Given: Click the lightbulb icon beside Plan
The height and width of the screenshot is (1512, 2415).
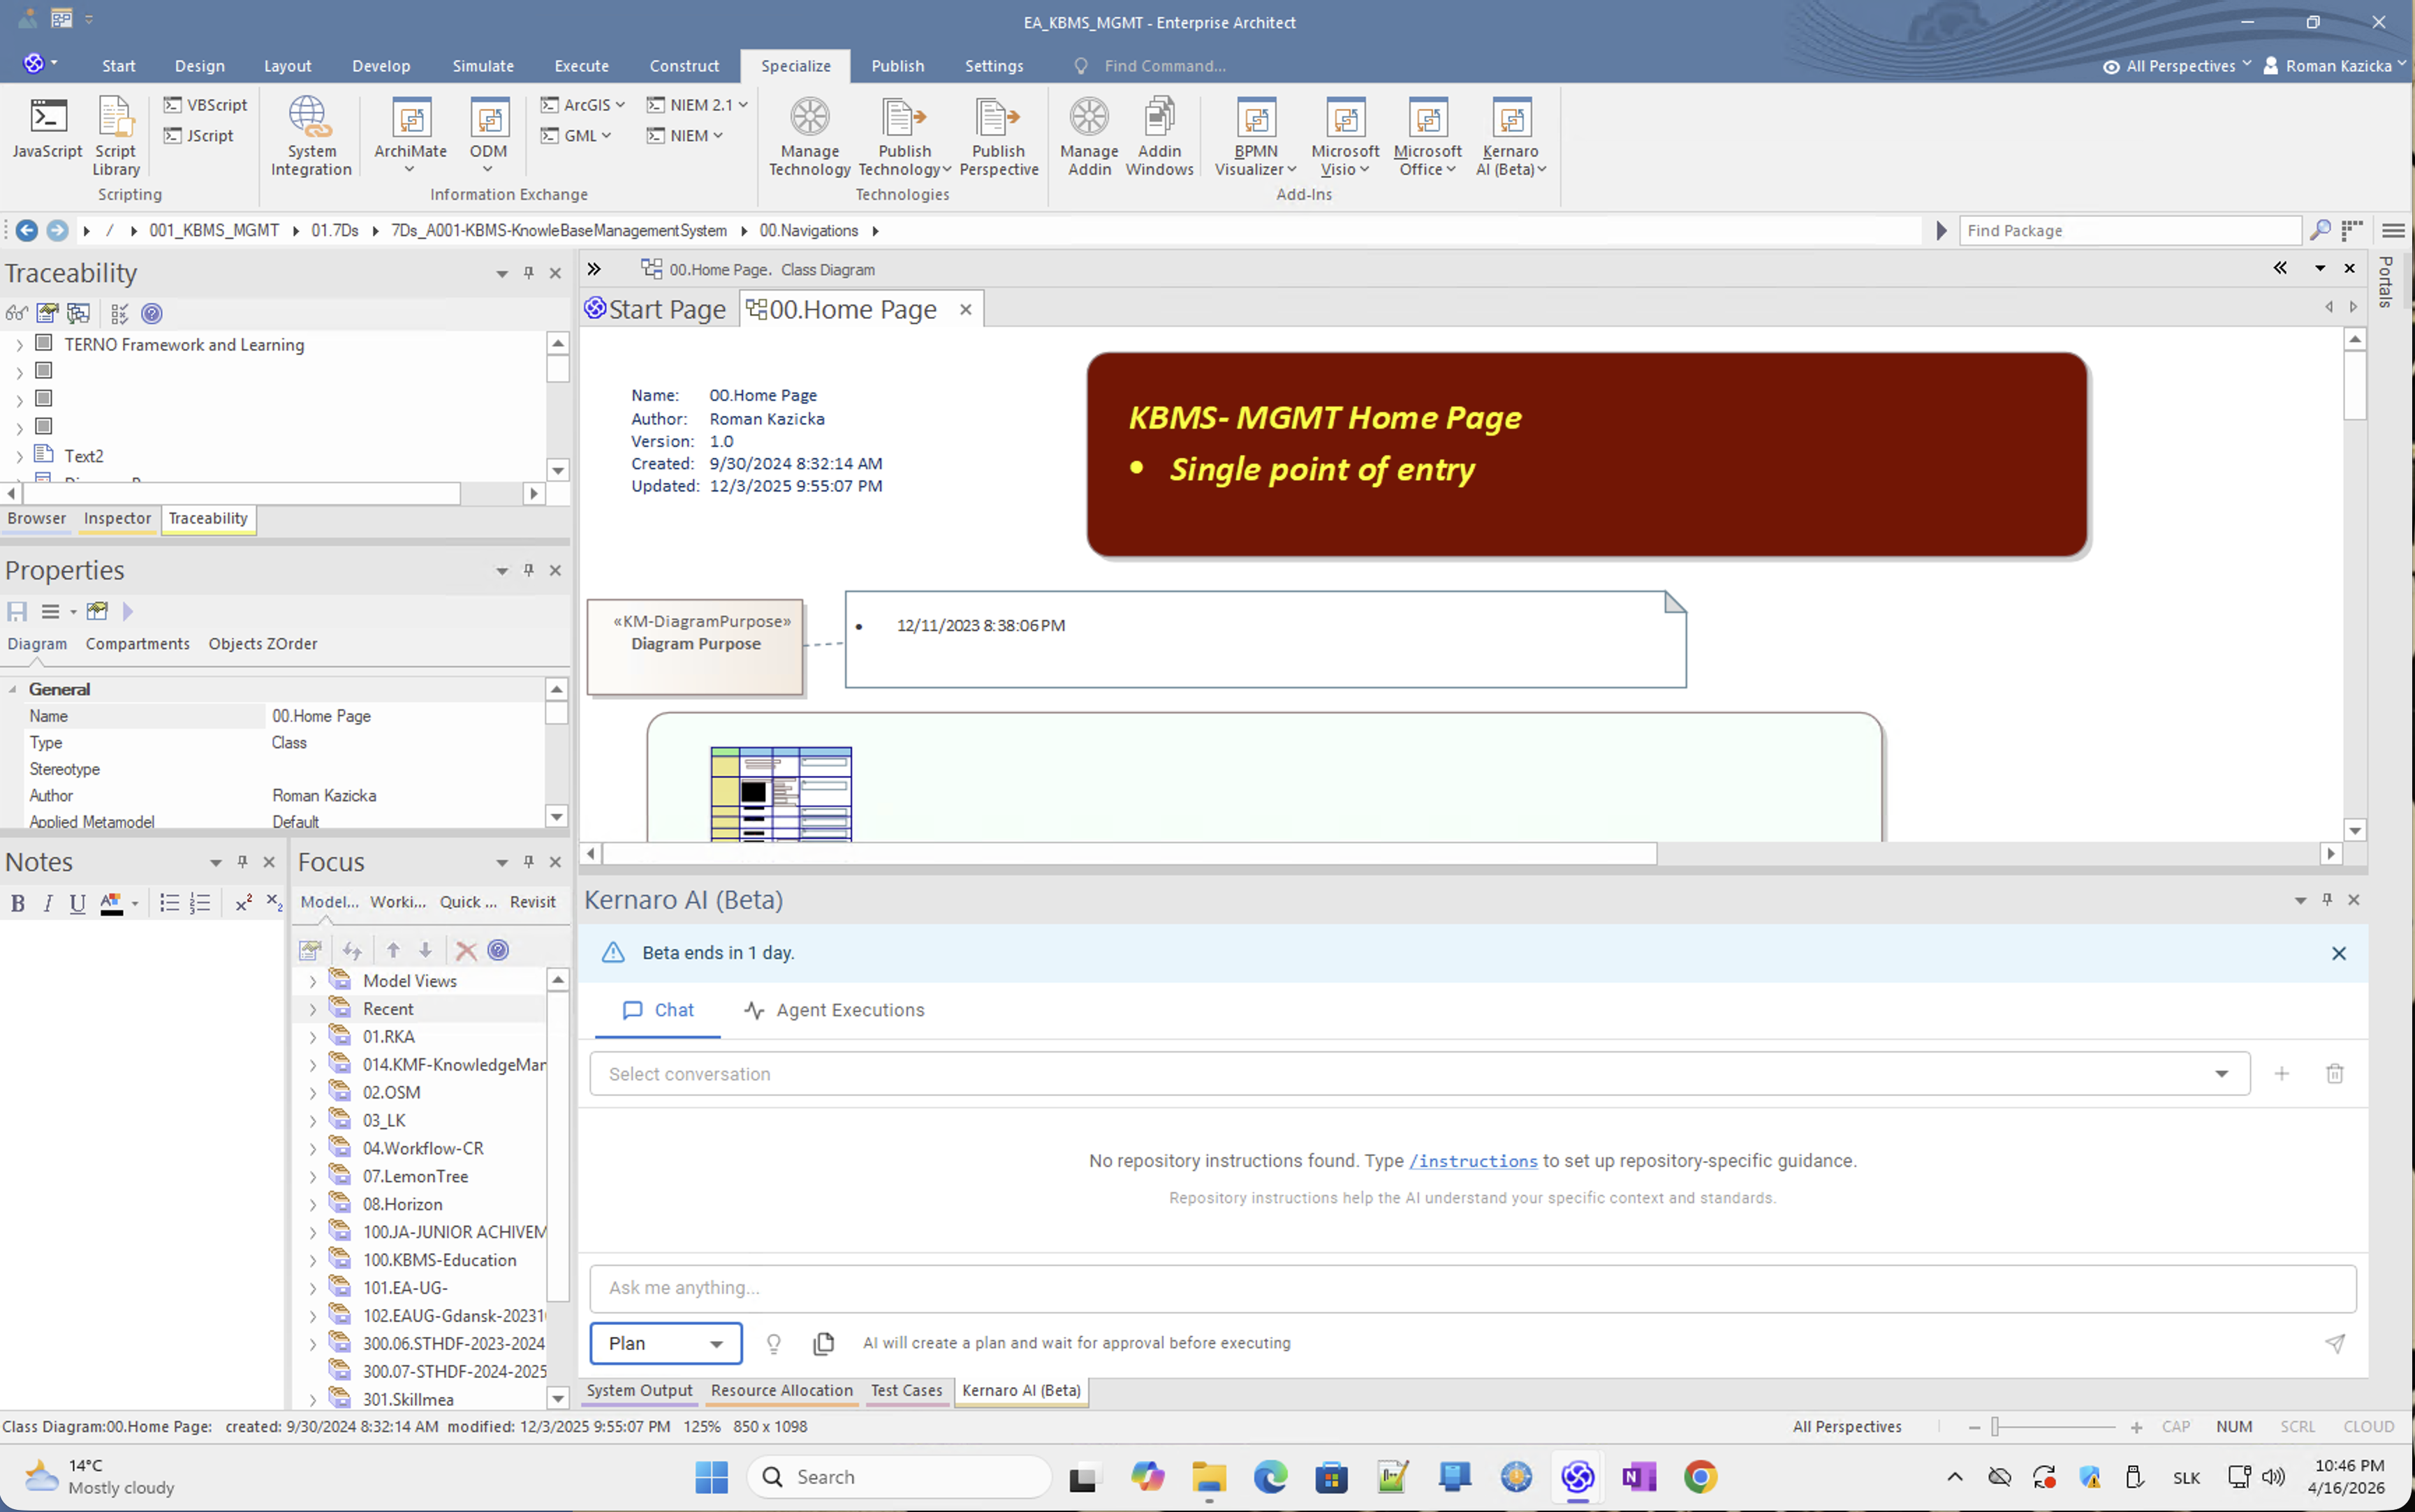Looking at the screenshot, I should pyautogui.click(x=773, y=1343).
